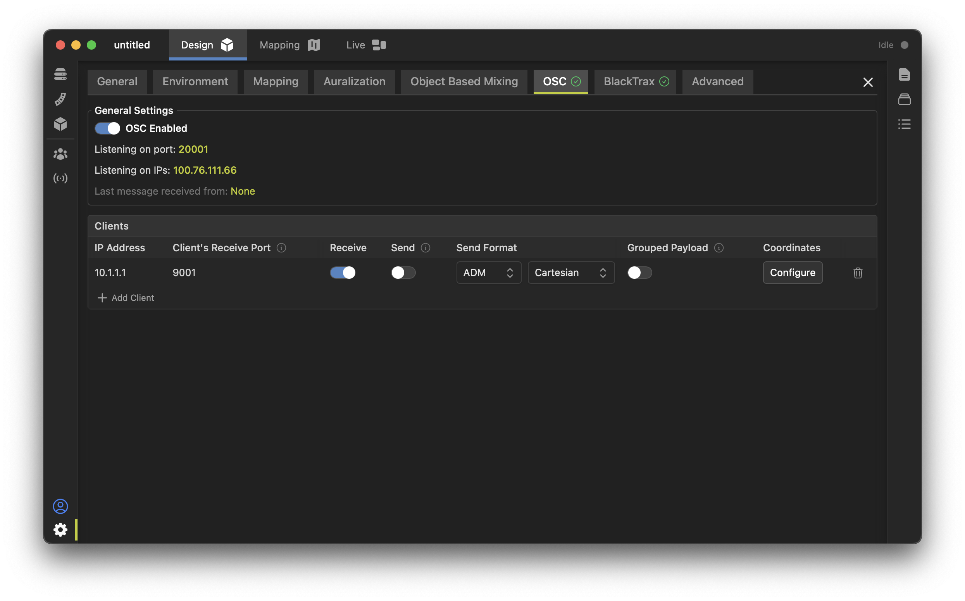Delete the 10.1.1.1 client with trash icon
Screen dimensions: 965x601
pyautogui.click(x=858, y=273)
